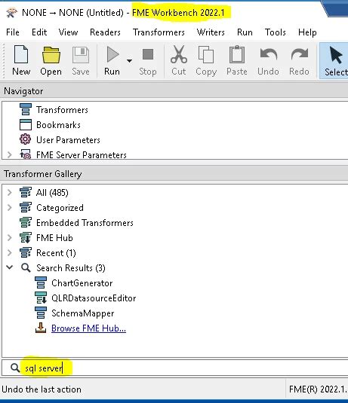Select Bookmarks in the Navigator

click(58, 125)
